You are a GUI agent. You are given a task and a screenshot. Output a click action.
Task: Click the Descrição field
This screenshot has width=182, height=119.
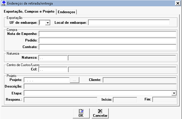(100, 86)
